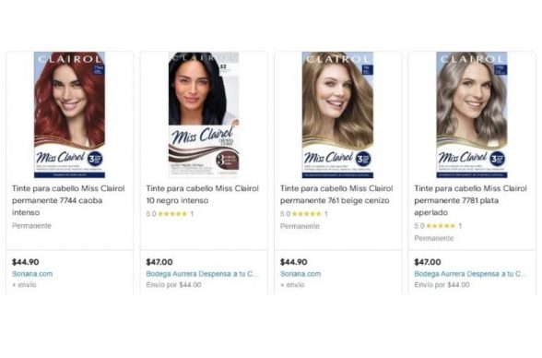Click the 7781 plata aperlado product title

click(x=470, y=200)
